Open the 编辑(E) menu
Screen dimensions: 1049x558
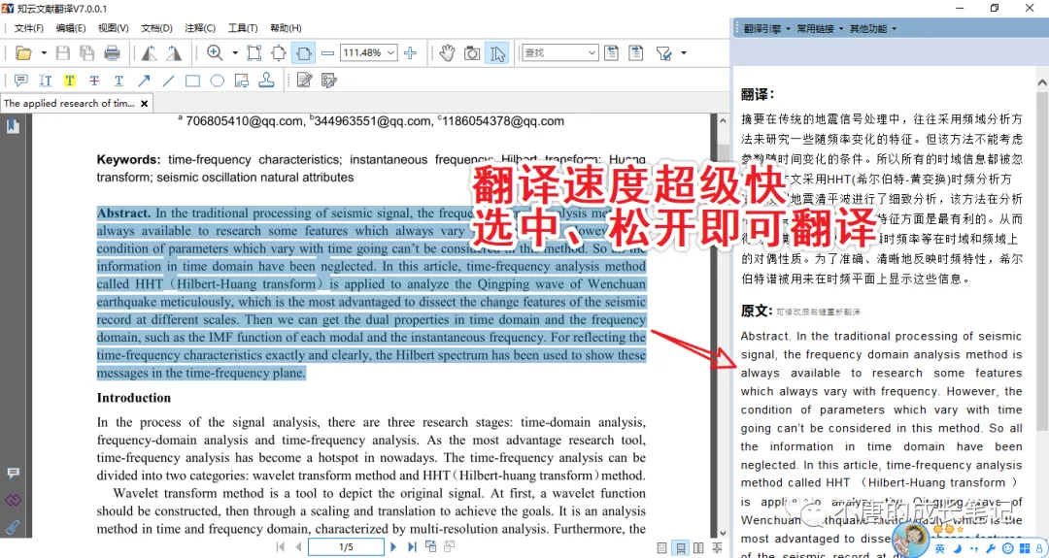pyautogui.click(x=71, y=28)
